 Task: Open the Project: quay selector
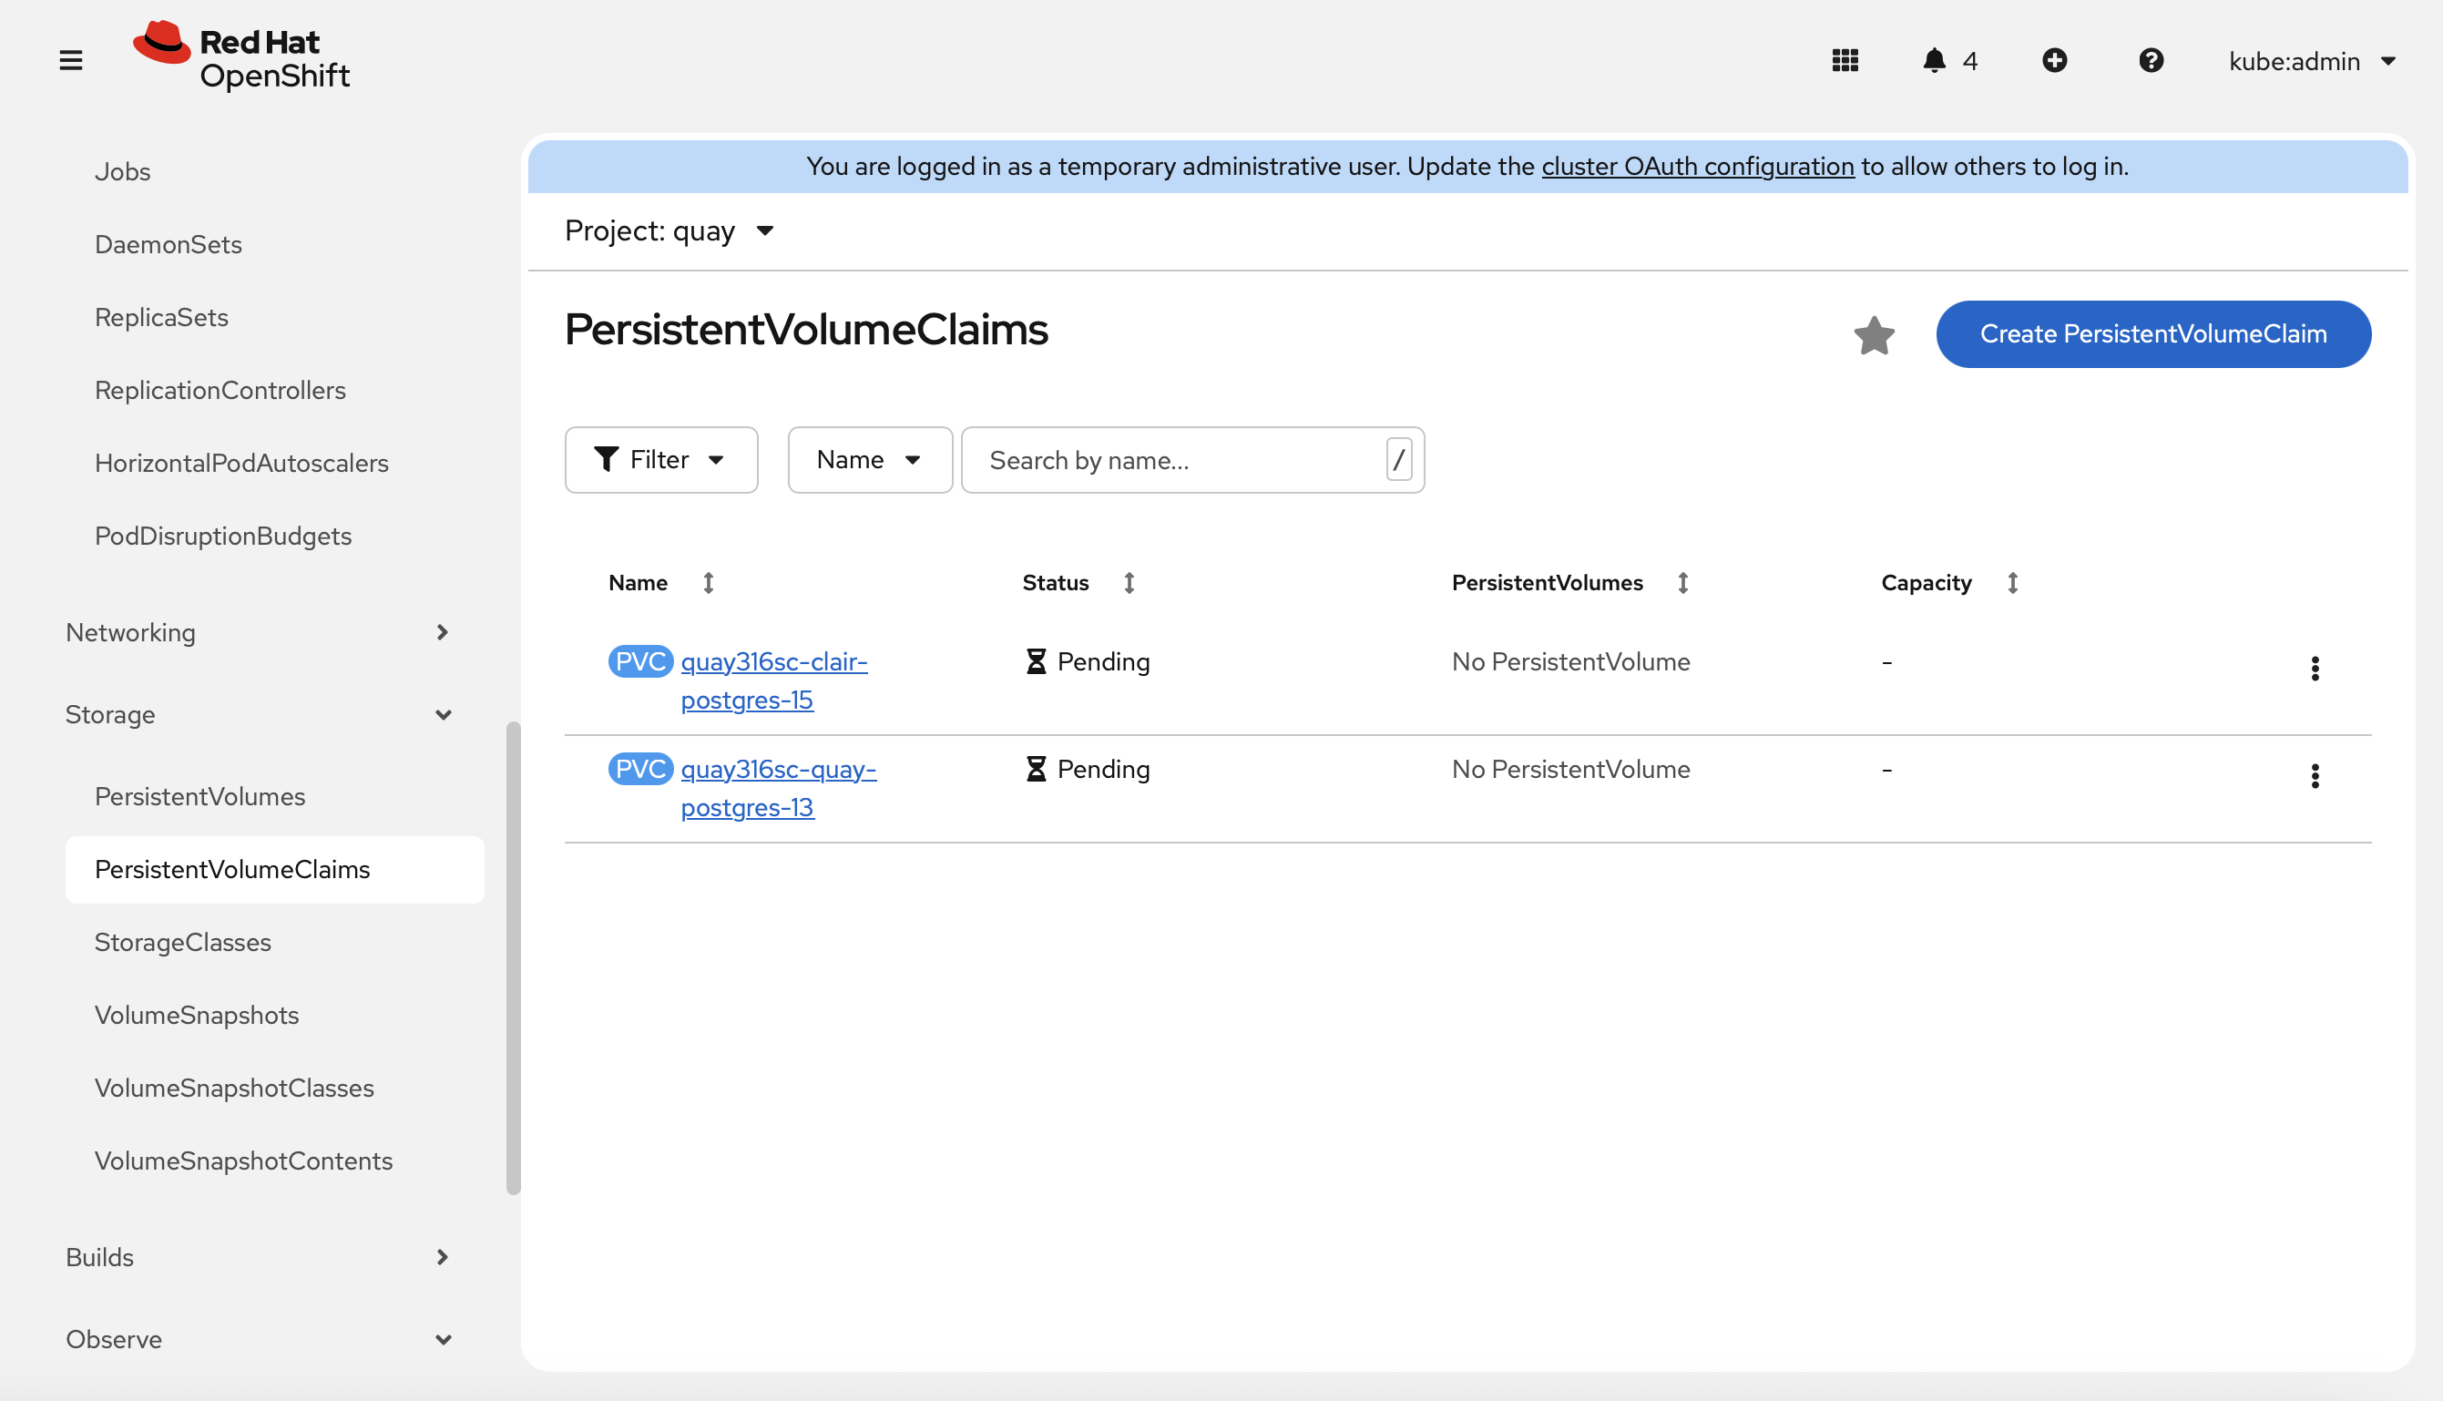click(x=669, y=231)
